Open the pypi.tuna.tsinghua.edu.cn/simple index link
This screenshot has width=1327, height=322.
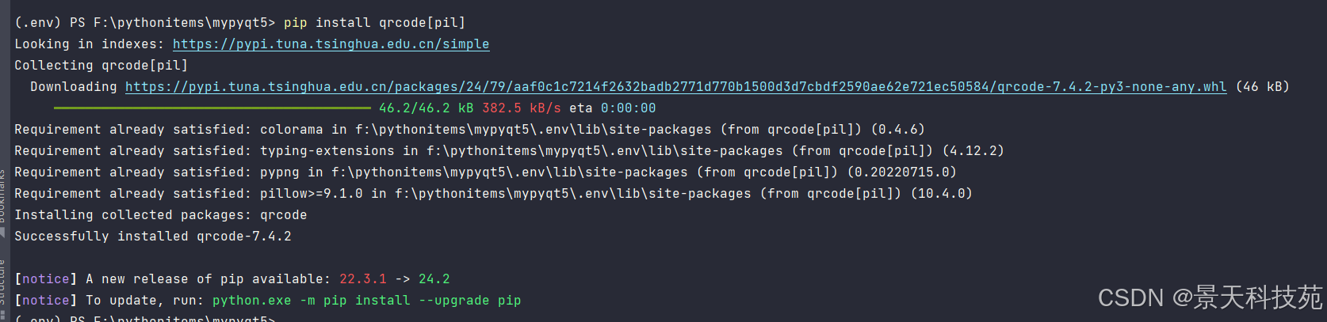click(331, 44)
